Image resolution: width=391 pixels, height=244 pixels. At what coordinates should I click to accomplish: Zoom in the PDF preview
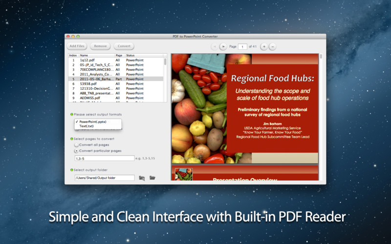(264, 46)
